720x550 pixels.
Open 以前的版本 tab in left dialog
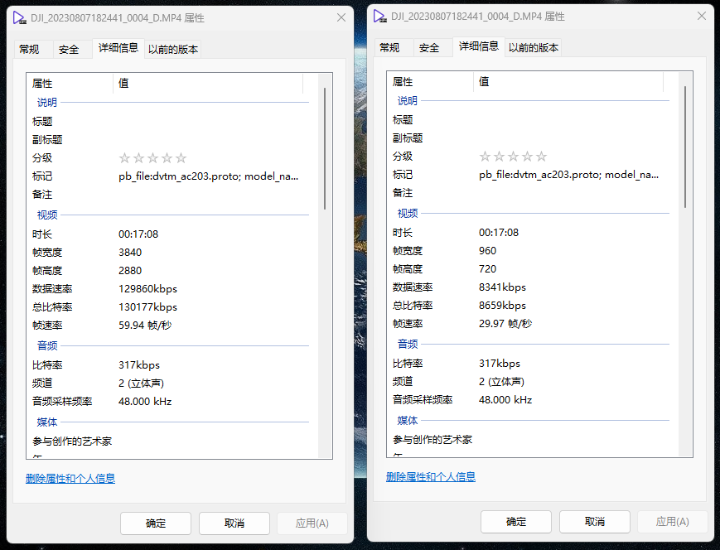coord(173,50)
